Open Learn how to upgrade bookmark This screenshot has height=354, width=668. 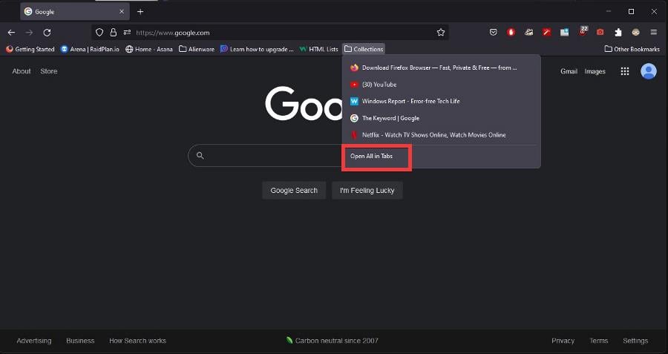[x=257, y=50]
